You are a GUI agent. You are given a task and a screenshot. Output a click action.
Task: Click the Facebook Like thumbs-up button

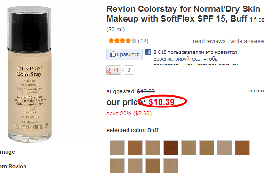[124, 54]
